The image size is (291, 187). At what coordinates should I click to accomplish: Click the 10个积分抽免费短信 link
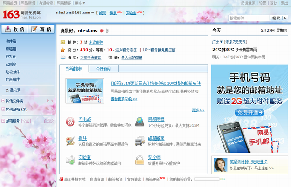159,50
